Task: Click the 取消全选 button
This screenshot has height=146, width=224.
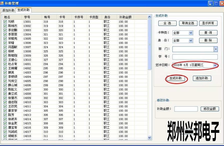Action: (188, 23)
